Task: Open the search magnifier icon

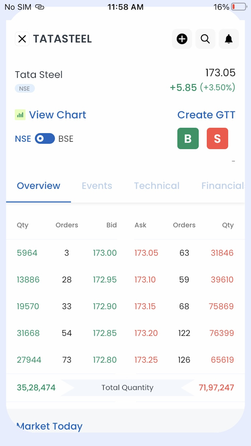Action: (x=205, y=39)
